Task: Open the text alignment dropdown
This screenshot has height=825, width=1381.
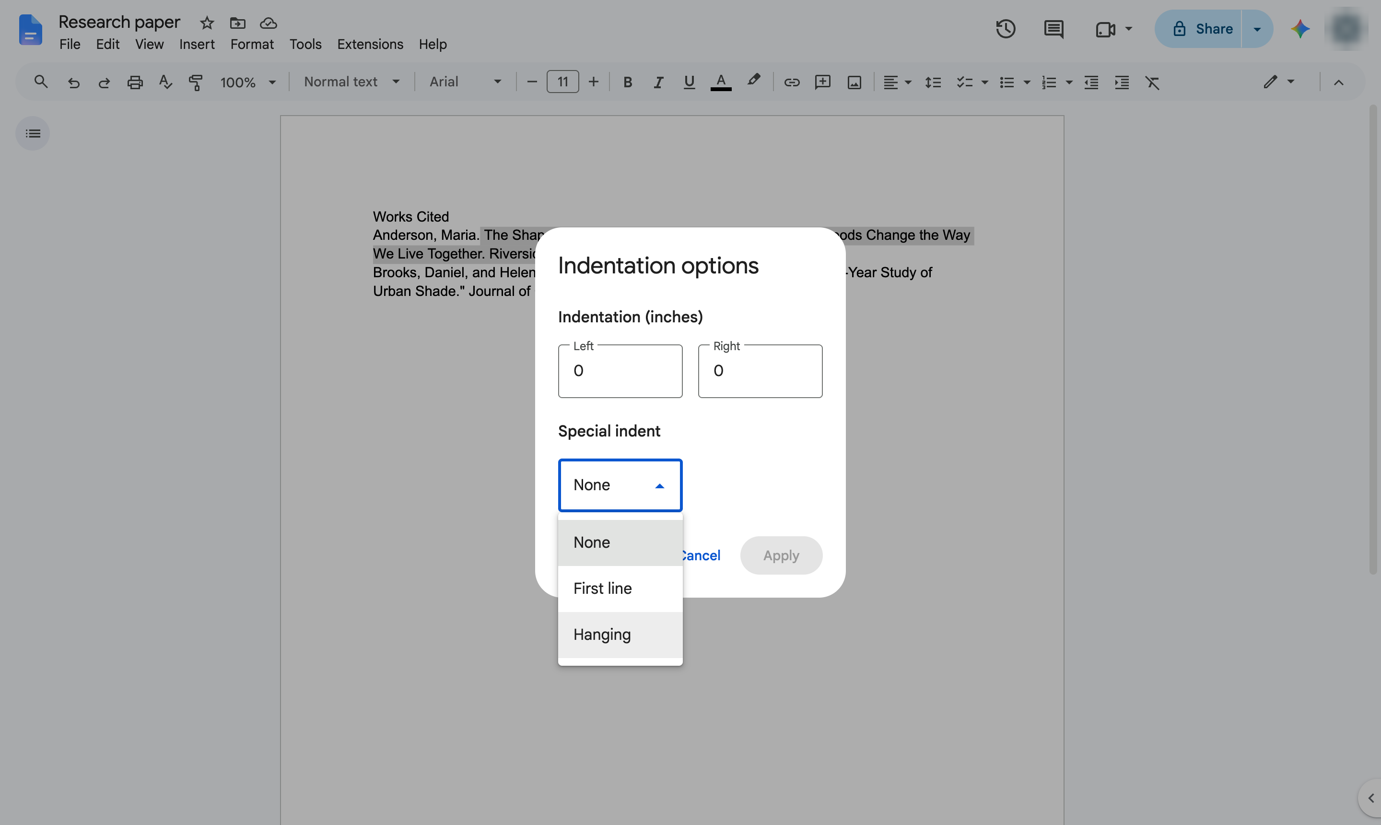Action: tap(898, 82)
